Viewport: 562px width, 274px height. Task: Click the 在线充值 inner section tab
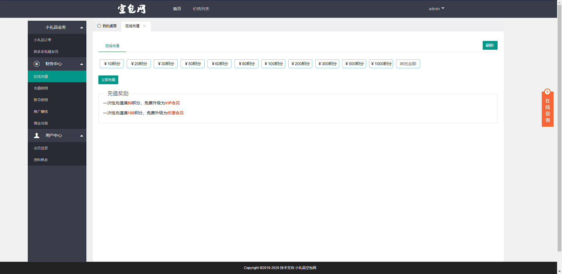pos(112,46)
